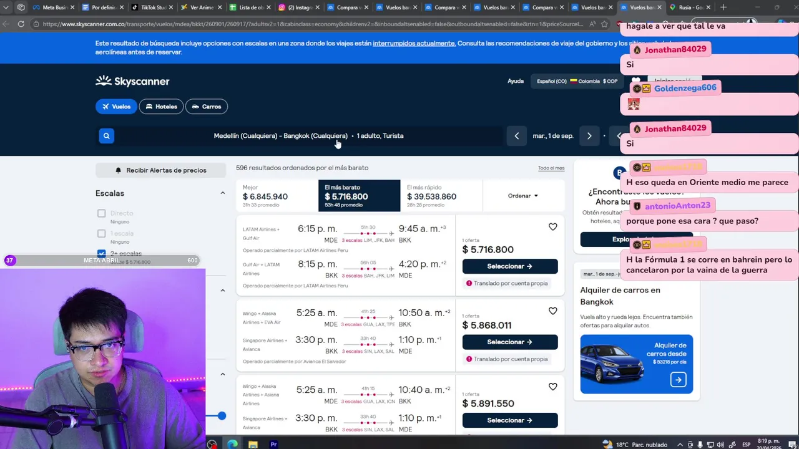
Task: Switch to Hoteles section
Action: [161, 107]
